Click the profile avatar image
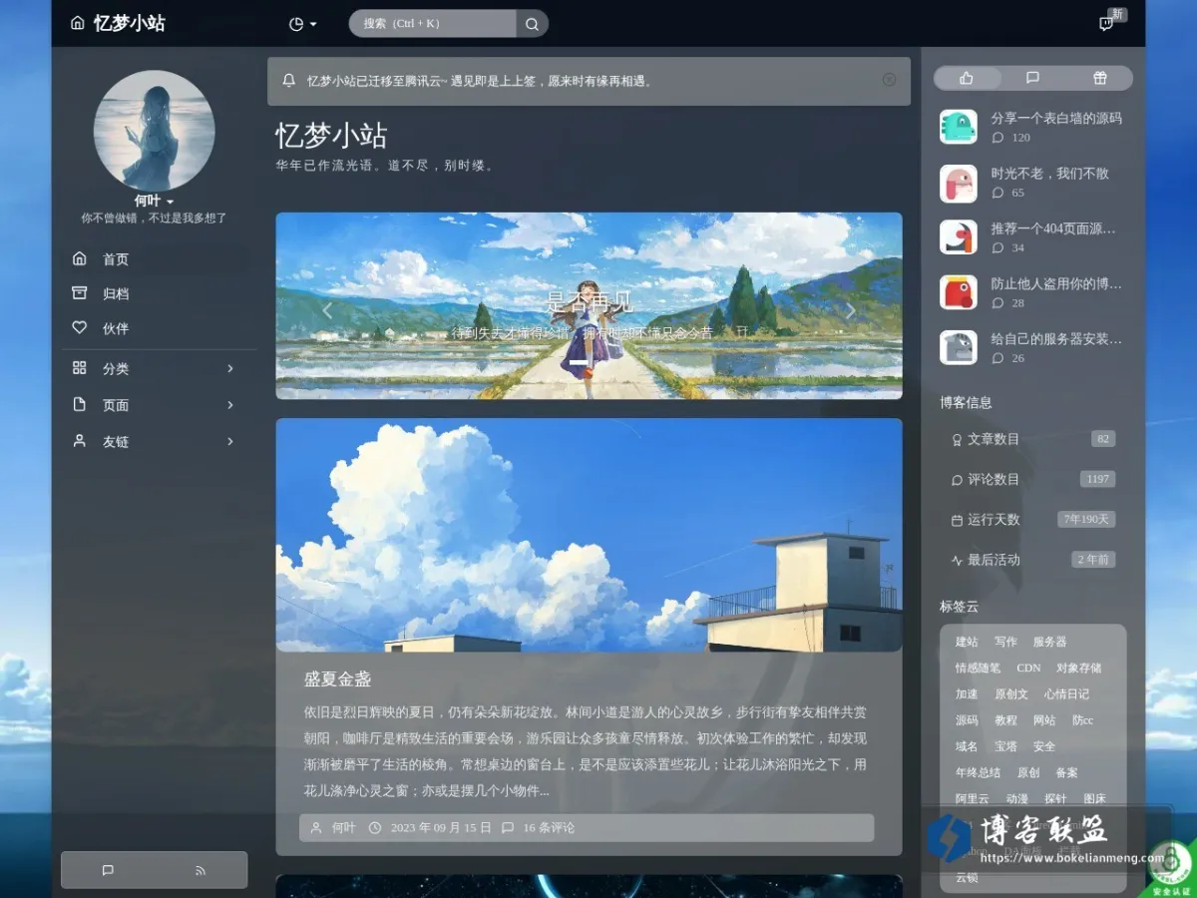This screenshot has height=898, width=1197. [x=154, y=130]
